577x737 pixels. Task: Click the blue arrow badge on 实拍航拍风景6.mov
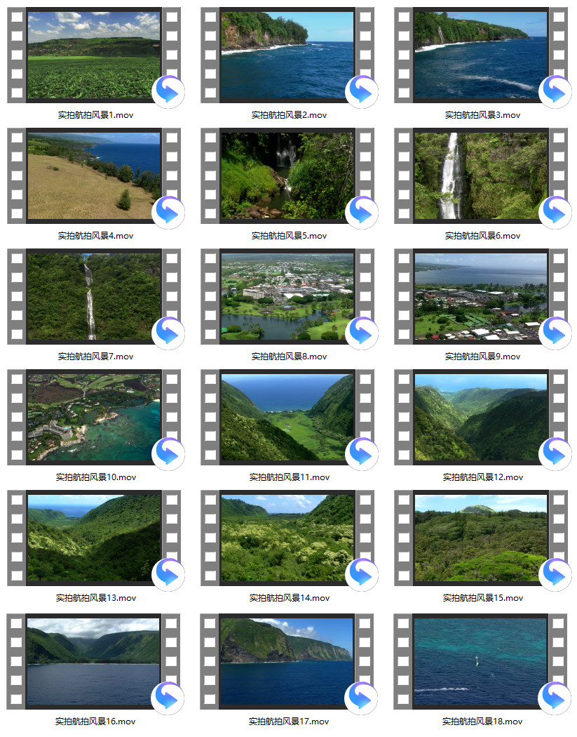pyautogui.click(x=555, y=212)
